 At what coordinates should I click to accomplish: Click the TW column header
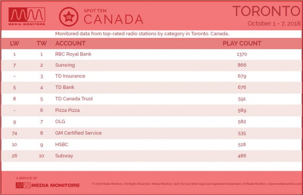coord(41,43)
